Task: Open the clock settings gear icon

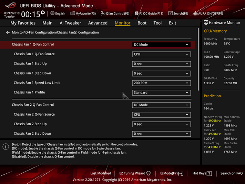Action: [43, 12]
